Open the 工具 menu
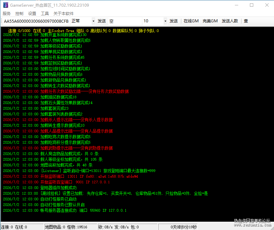This screenshot has height=230, width=274. 45,13
